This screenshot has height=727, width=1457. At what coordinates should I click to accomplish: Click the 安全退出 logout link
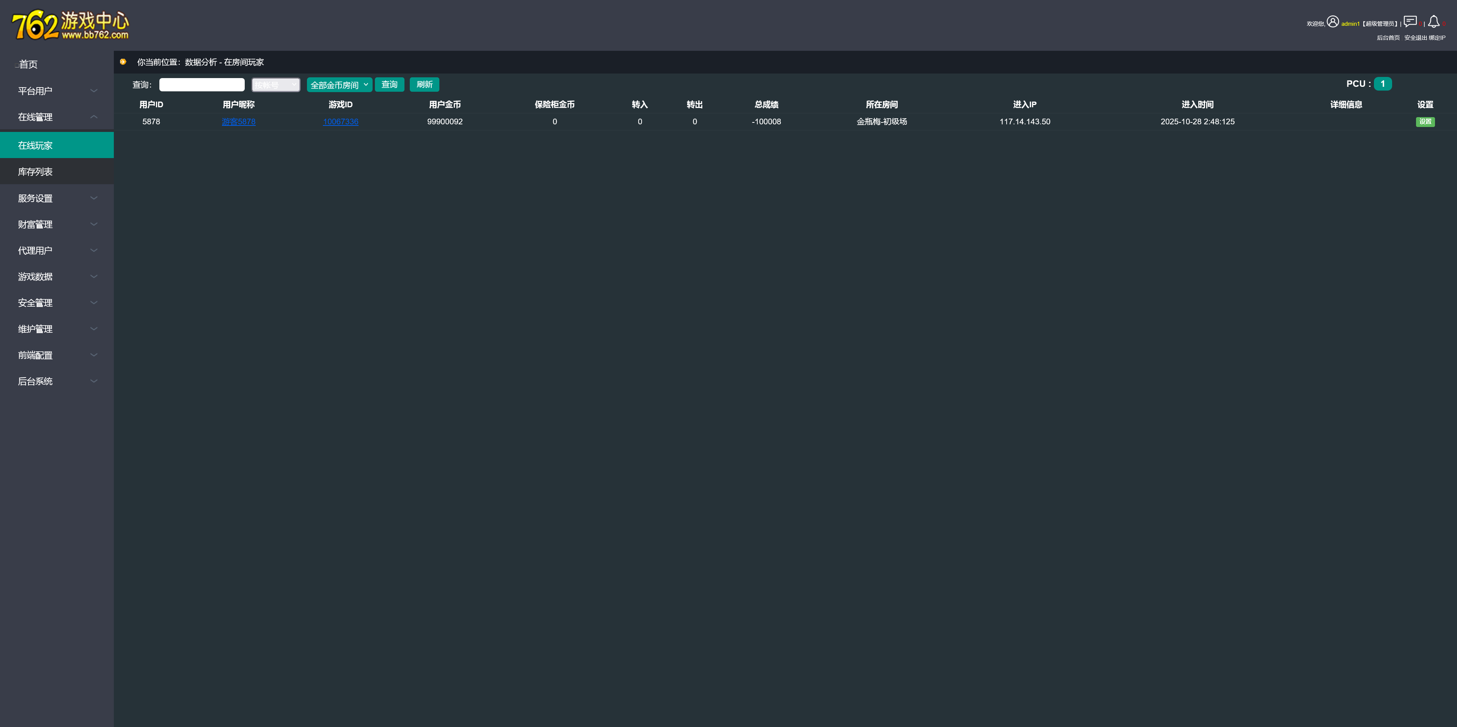[1415, 38]
